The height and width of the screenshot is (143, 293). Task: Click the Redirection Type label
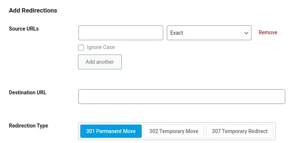click(28, 126)
